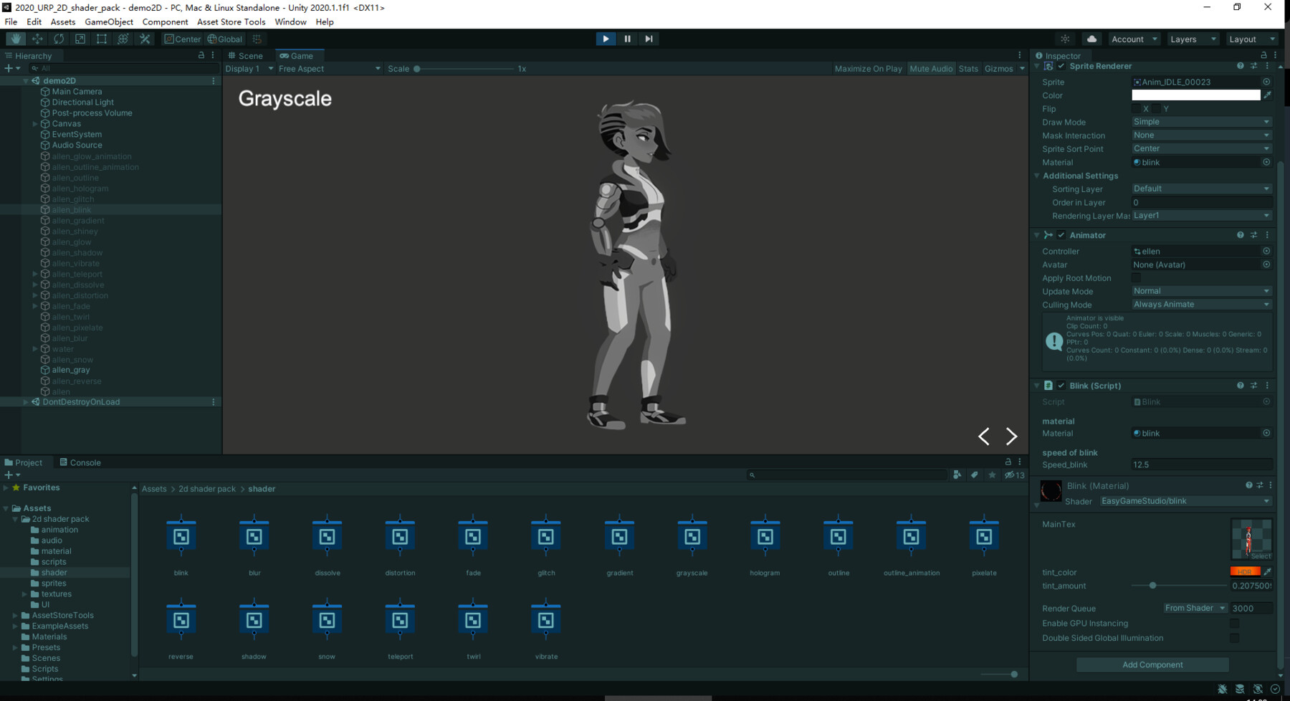Toggle the Mute Audio button
Screen dimensions: 1290x701
931,69
